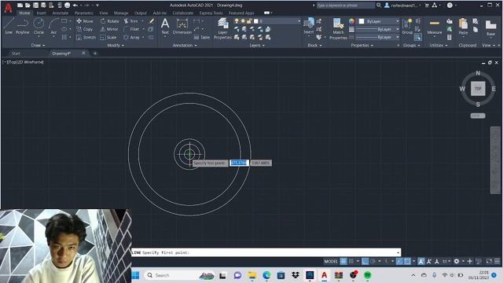Toggle clean screen in status bar

[x=489, y=262]
